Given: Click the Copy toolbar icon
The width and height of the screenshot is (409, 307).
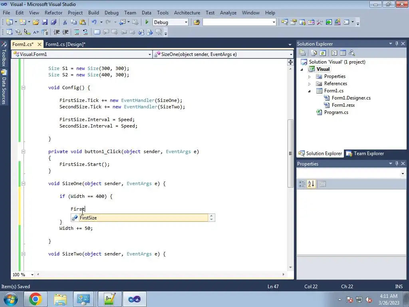Looking at the screenshot, I should [x=73, y=22].
